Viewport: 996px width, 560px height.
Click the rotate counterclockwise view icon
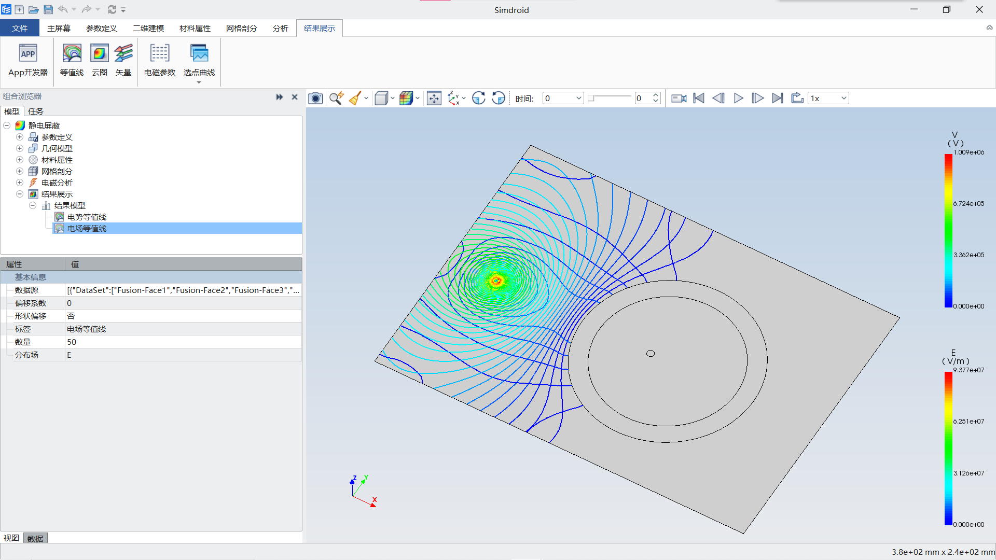point(499,98)
